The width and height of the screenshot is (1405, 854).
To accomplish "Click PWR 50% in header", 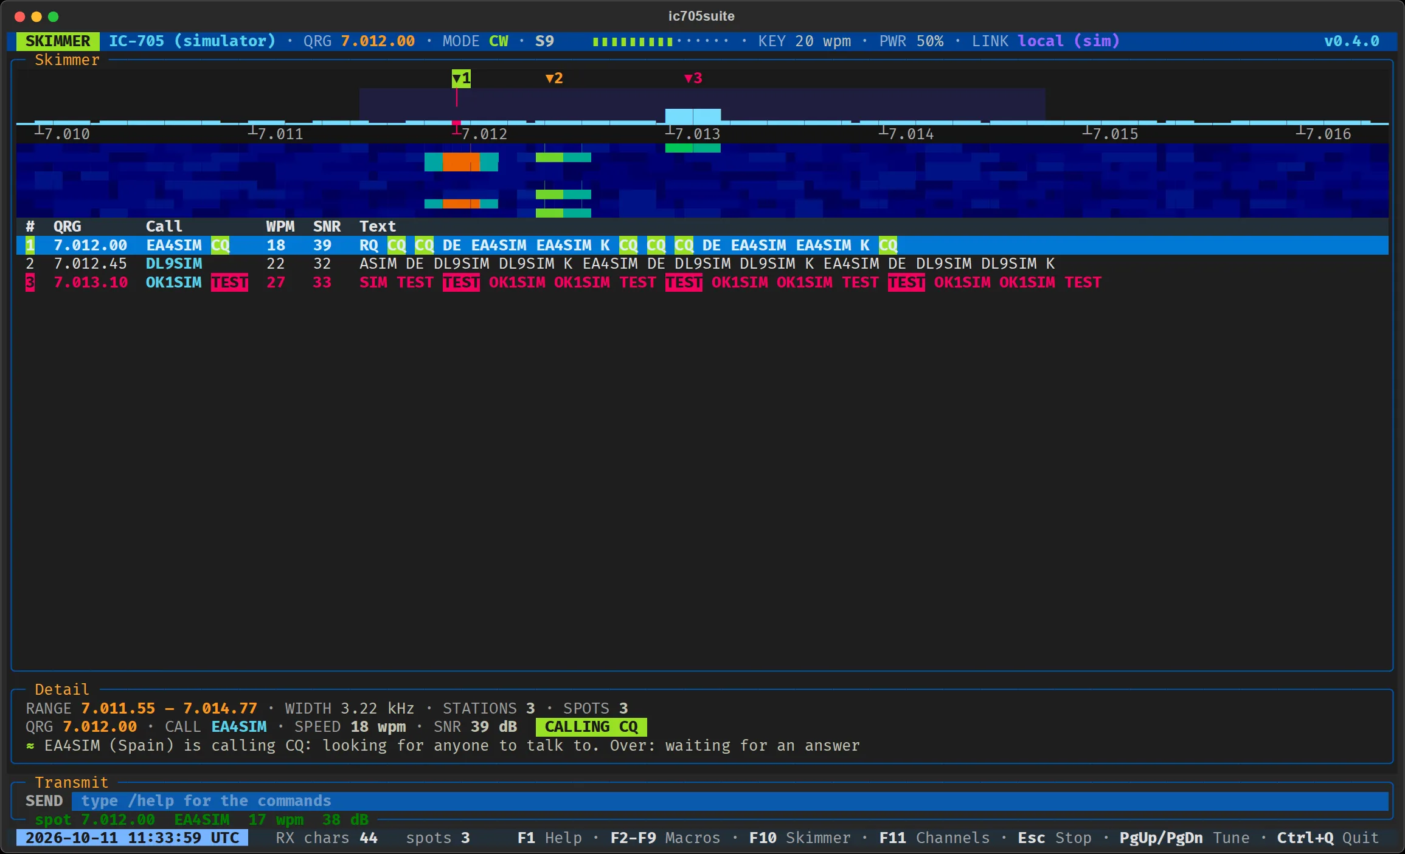I will tap(911, 41).
